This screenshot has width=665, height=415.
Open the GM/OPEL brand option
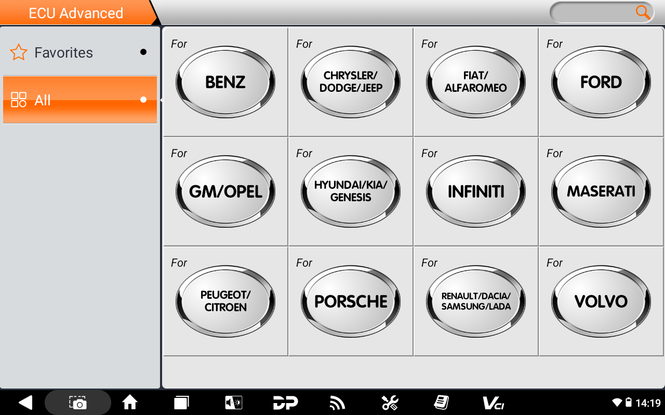coord(225,191)
